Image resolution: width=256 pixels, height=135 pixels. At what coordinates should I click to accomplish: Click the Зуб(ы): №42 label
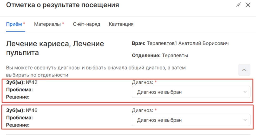pyautogui.click(x=22, y=82)
